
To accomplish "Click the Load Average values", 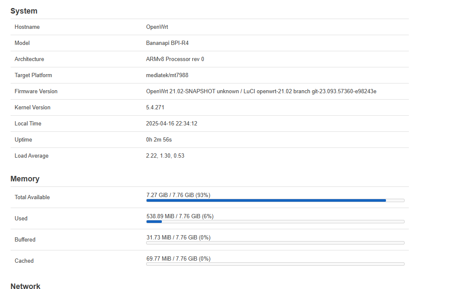I will [x=165, y=156].
